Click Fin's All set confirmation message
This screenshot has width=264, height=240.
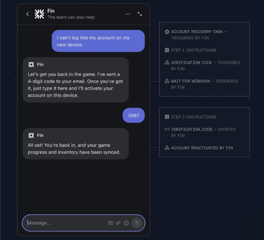coord(76,144)
